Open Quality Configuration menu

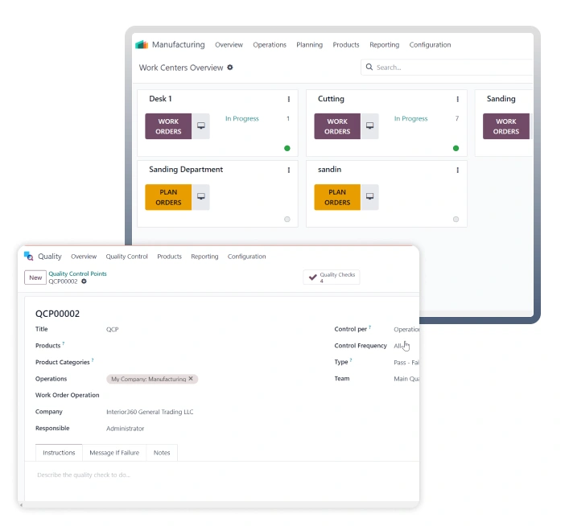pyautogui.click(x=246, y=257)
